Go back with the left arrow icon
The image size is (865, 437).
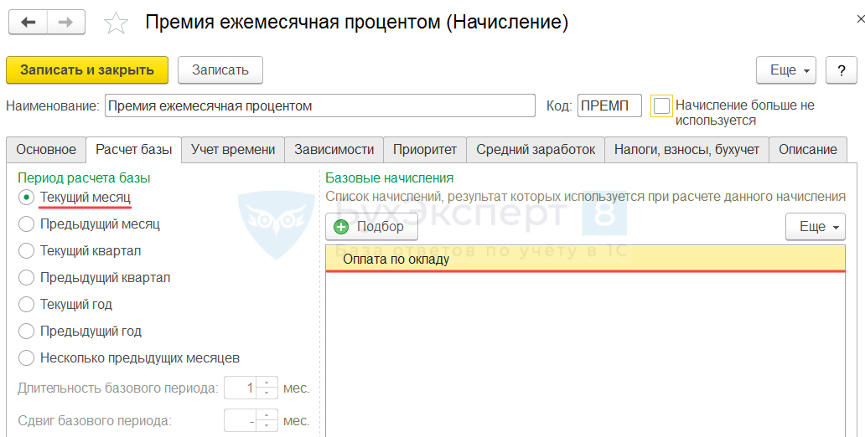point(28,23)
